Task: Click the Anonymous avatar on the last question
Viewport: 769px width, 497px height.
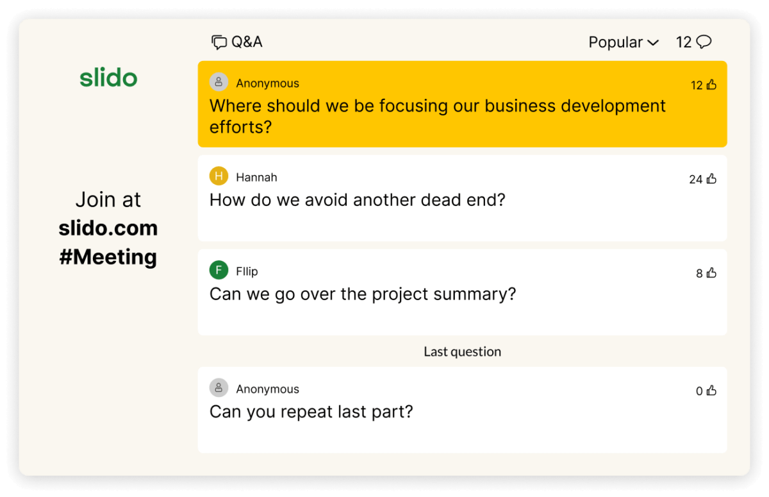Action: pos(219,387)
